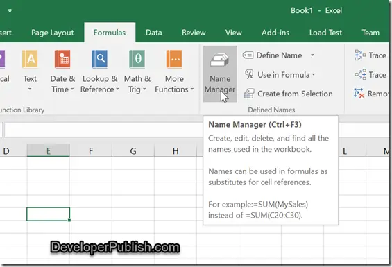Open the Load Test tab

click(325, 33)
